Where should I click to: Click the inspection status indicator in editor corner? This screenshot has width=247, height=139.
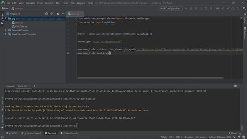click(241, 18)
